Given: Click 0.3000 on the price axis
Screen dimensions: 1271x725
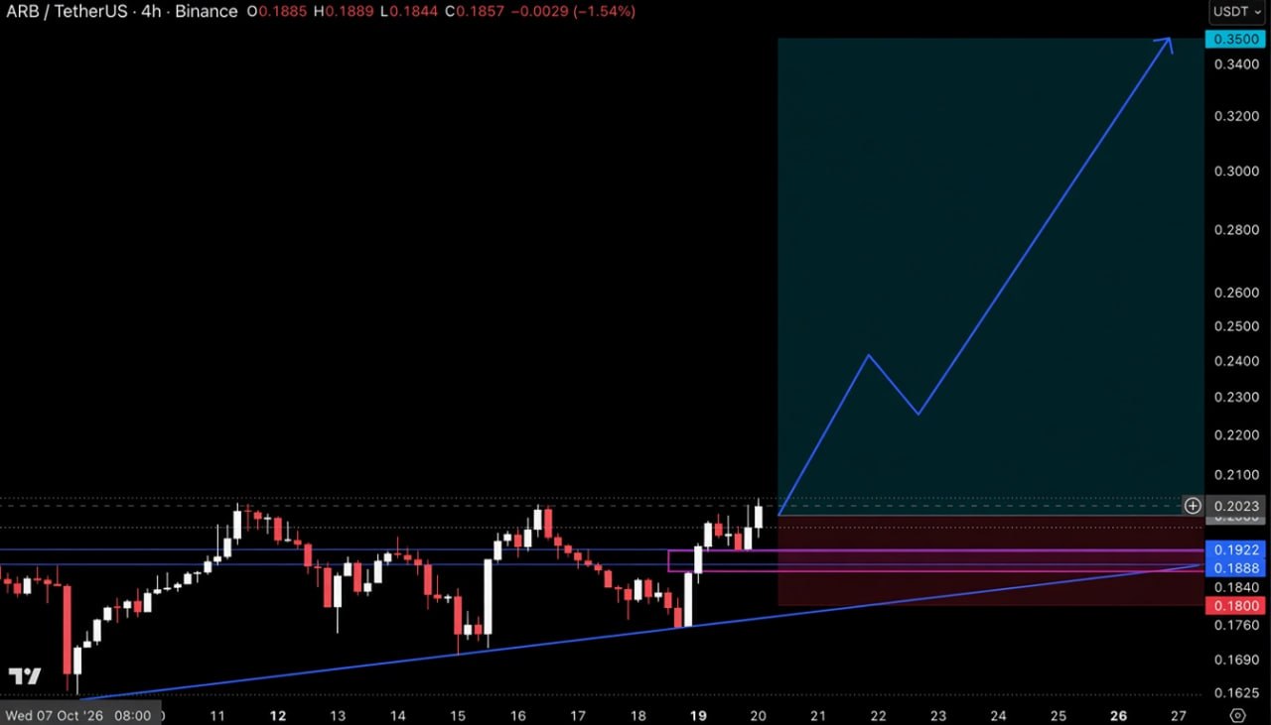Looking at the screenshot, I should click(1236, 171).
